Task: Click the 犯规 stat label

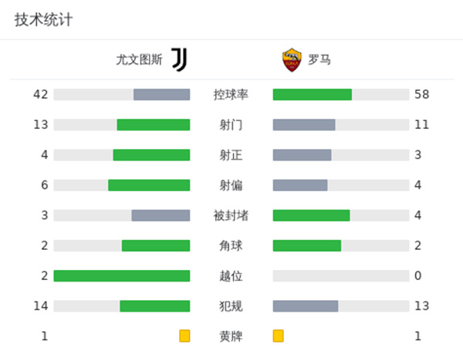Action: pyautogui.click(x=231, y=306)
